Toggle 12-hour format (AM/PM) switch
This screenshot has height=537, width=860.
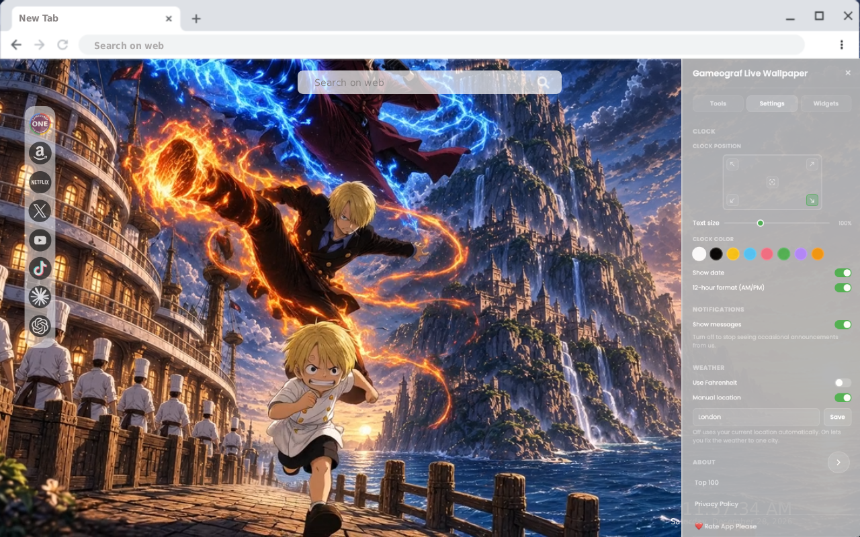843,288
